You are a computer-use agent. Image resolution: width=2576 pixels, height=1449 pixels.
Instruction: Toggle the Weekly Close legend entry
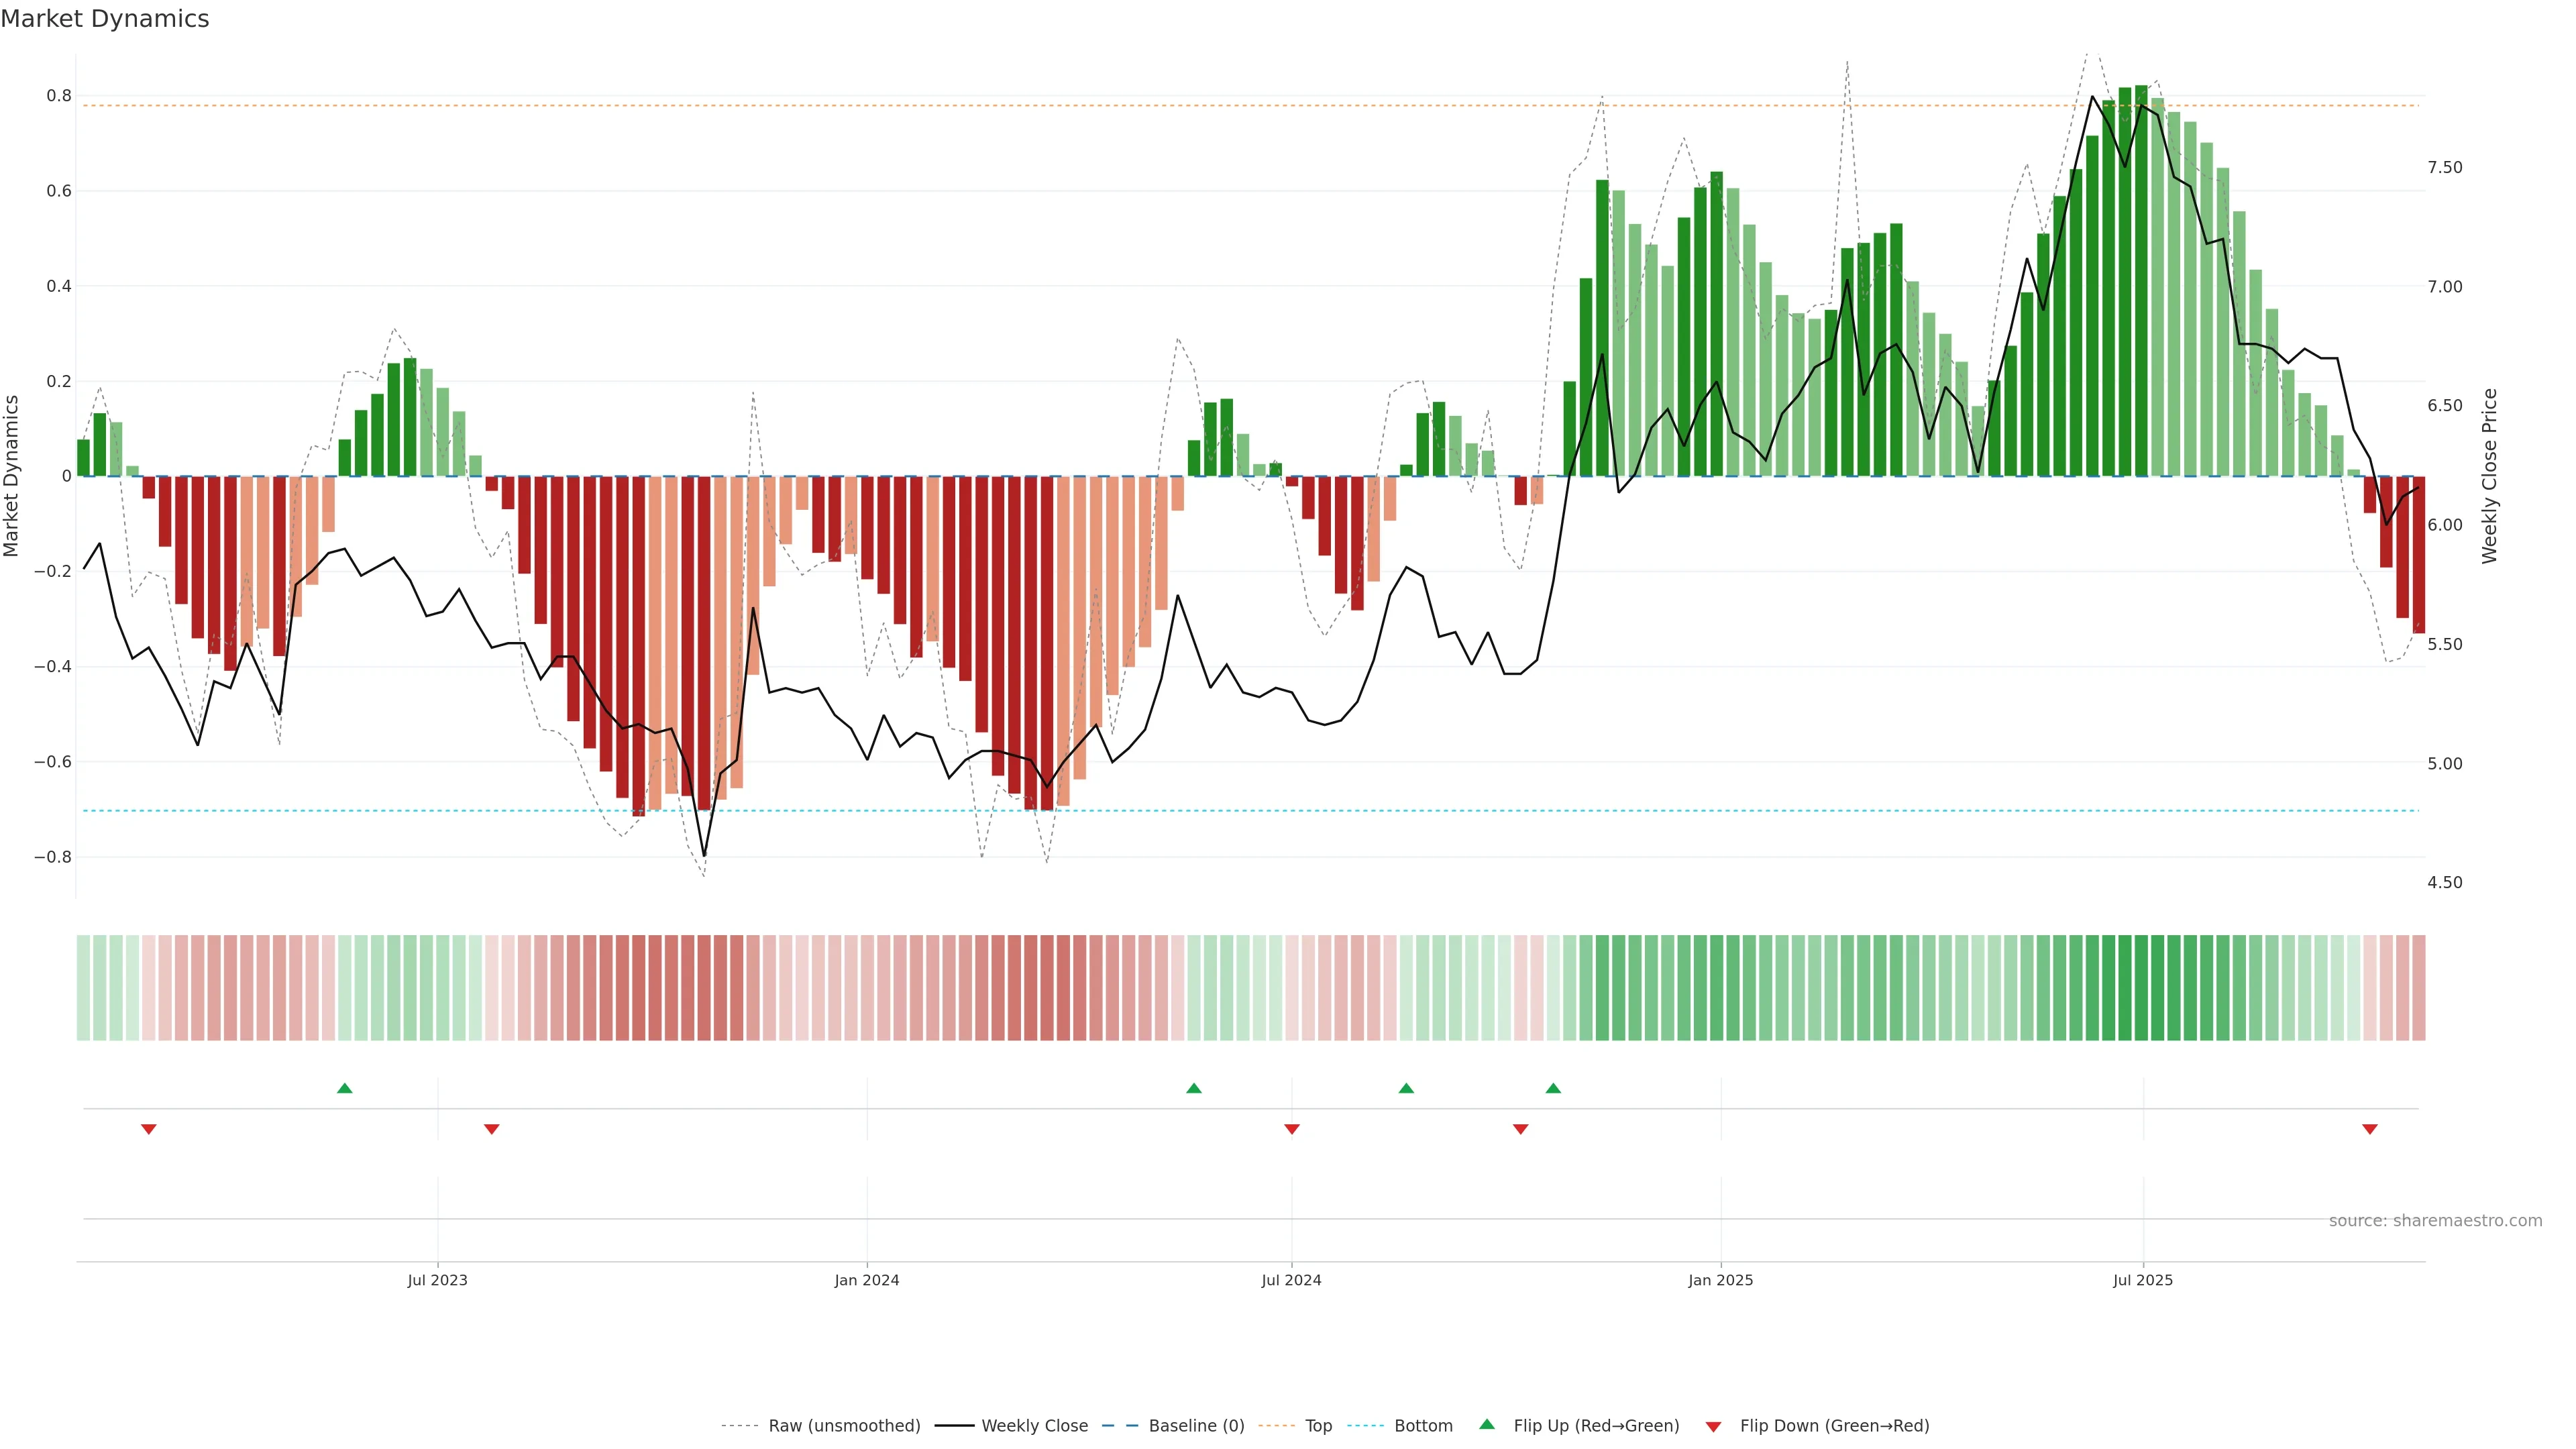tap(1034, 1426)
